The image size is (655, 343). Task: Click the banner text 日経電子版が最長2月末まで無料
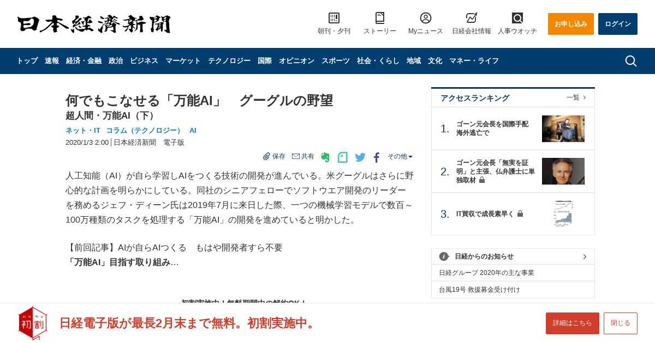[x=188, y=323]
